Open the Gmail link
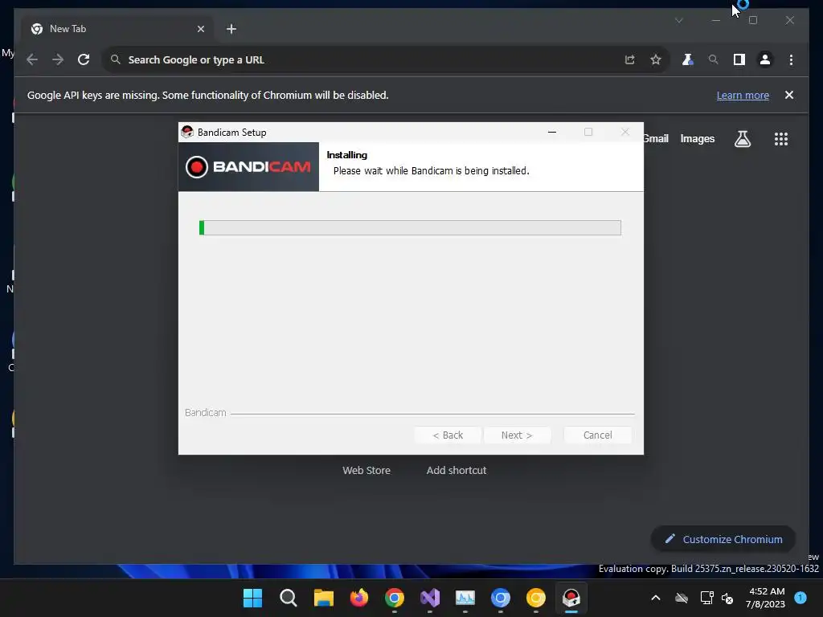Image resolution: width=823 pixels, height=617 pixels. pos(656,138)
